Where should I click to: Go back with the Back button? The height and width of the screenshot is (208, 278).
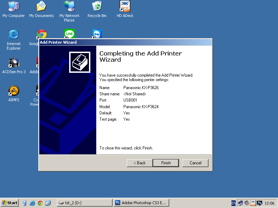(x=140, y=163)
